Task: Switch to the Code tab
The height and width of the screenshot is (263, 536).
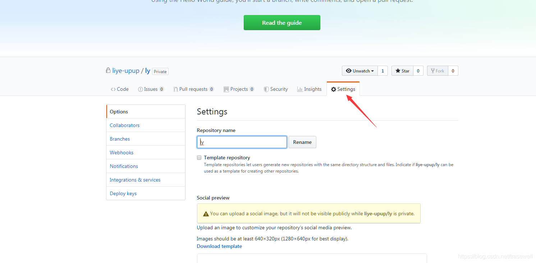Action: (120, 89)
